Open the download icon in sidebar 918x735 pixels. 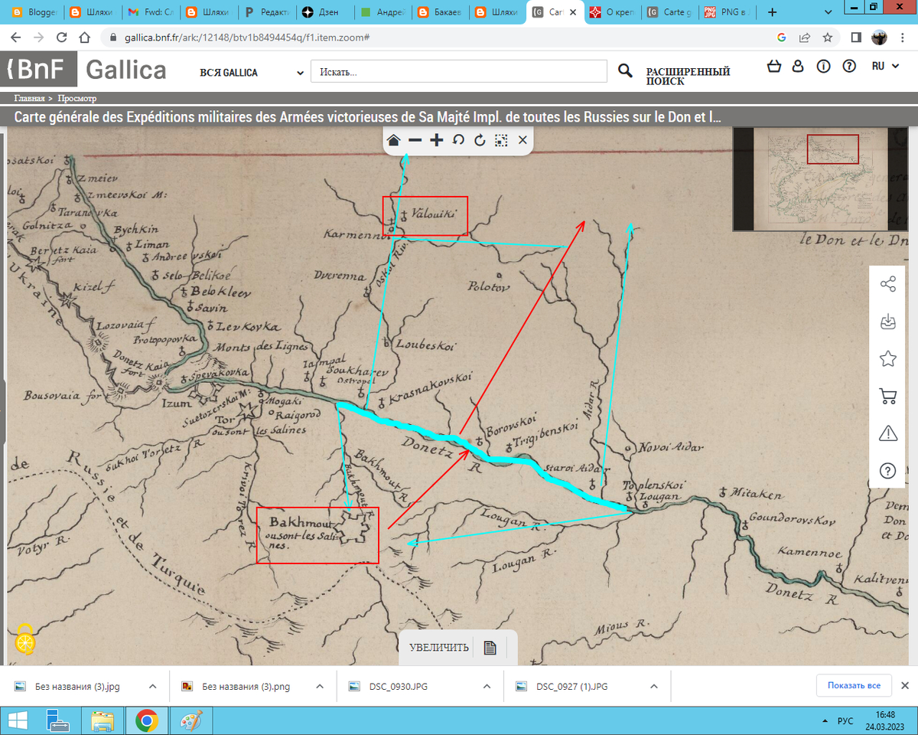click(x=888, y=322)
